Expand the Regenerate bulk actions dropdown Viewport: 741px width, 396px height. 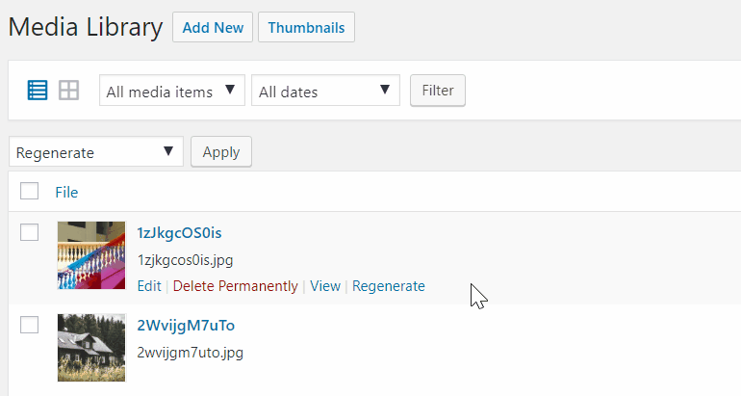[x=96, y=152]
